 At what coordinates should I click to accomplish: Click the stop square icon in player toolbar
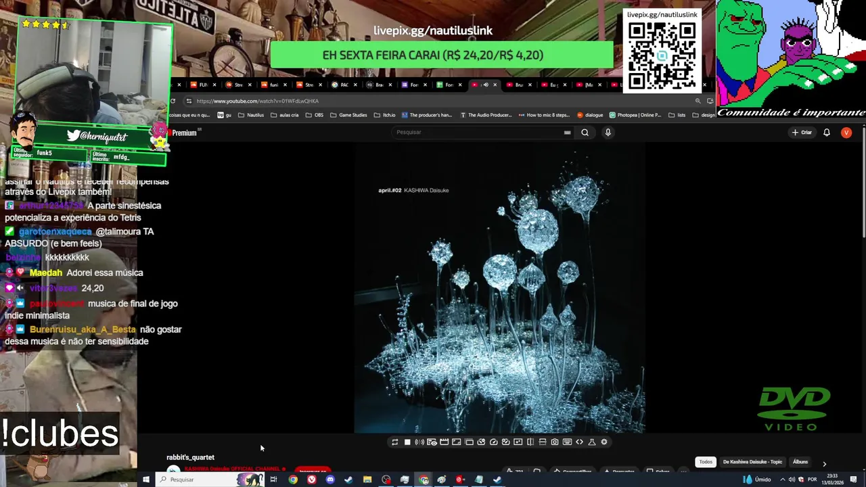click(407, 442)
